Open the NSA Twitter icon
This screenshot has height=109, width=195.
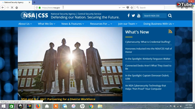click(x=133, y=15)
